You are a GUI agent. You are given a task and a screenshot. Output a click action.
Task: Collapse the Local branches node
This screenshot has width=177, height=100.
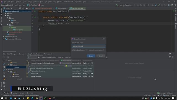point(7,60)
